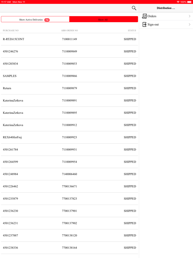Click the ABB ORDER NO column header

pyautogui.click(x=69, y=30)
